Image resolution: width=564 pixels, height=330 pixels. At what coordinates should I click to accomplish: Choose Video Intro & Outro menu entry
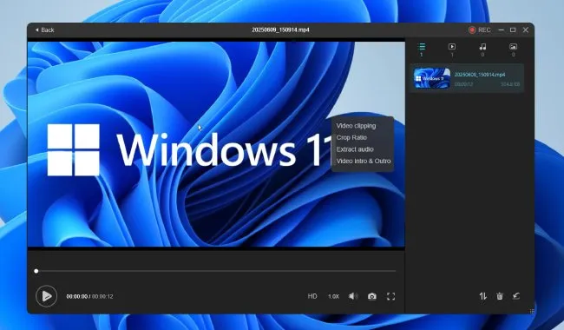click(x=364, y=161)
